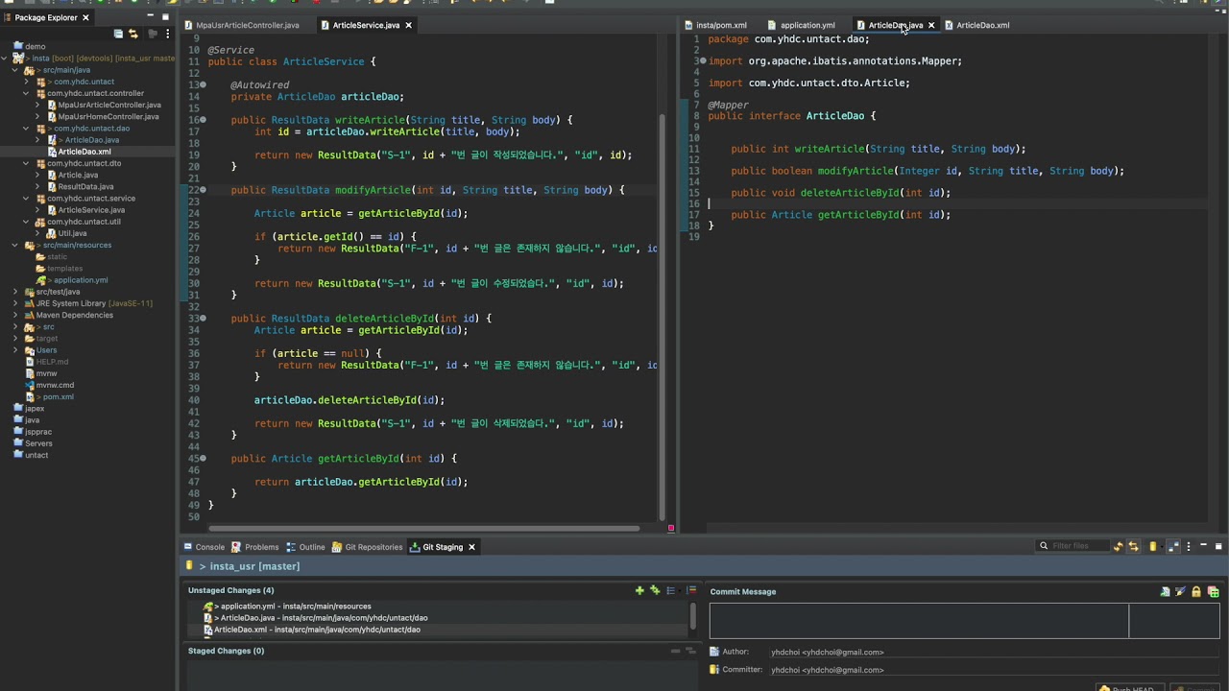
Task: Click into the Commit Message text area
Action: click(919, 621)
